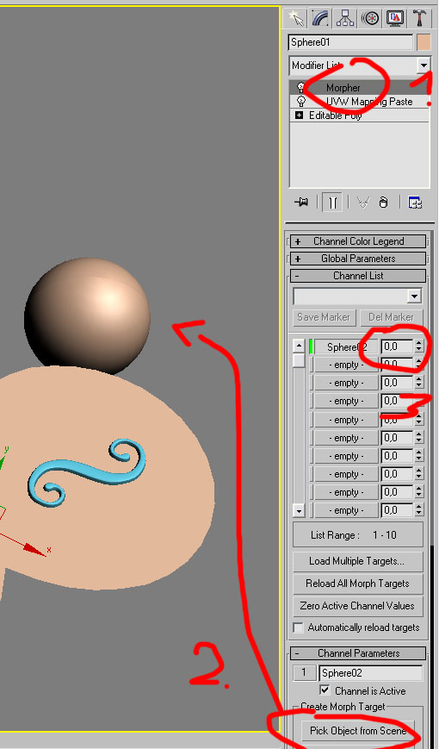
Task: Open the Utilities hammer tab
Action: (x=419, y=19)
